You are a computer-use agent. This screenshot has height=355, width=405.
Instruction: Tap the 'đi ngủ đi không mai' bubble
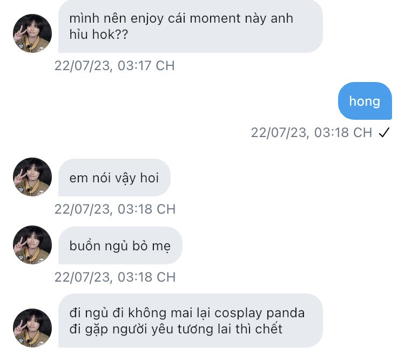(190, 320)
